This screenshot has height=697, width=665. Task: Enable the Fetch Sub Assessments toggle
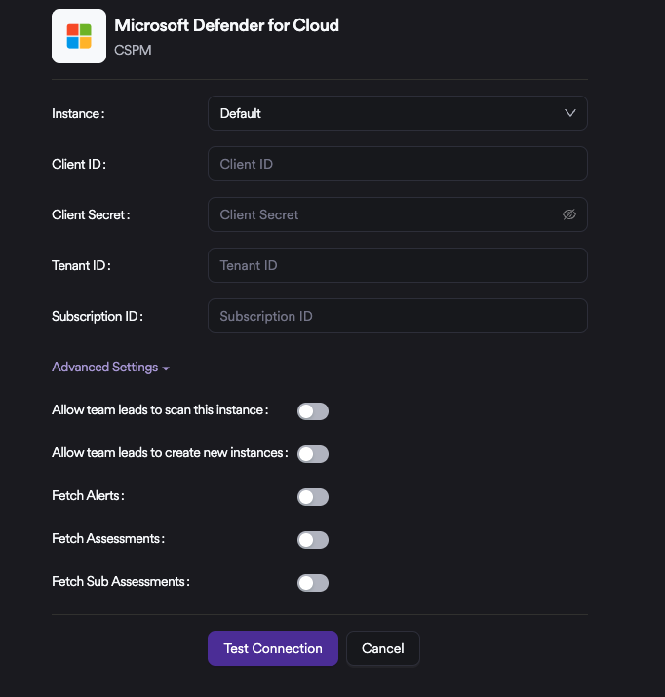(x=313, y=583)
